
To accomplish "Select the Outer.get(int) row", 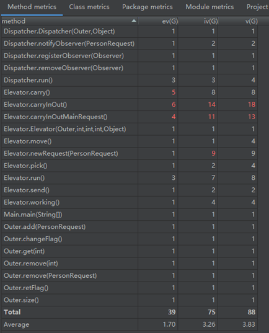I will point(130,251).
